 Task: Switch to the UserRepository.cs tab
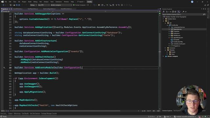(33, 9)
